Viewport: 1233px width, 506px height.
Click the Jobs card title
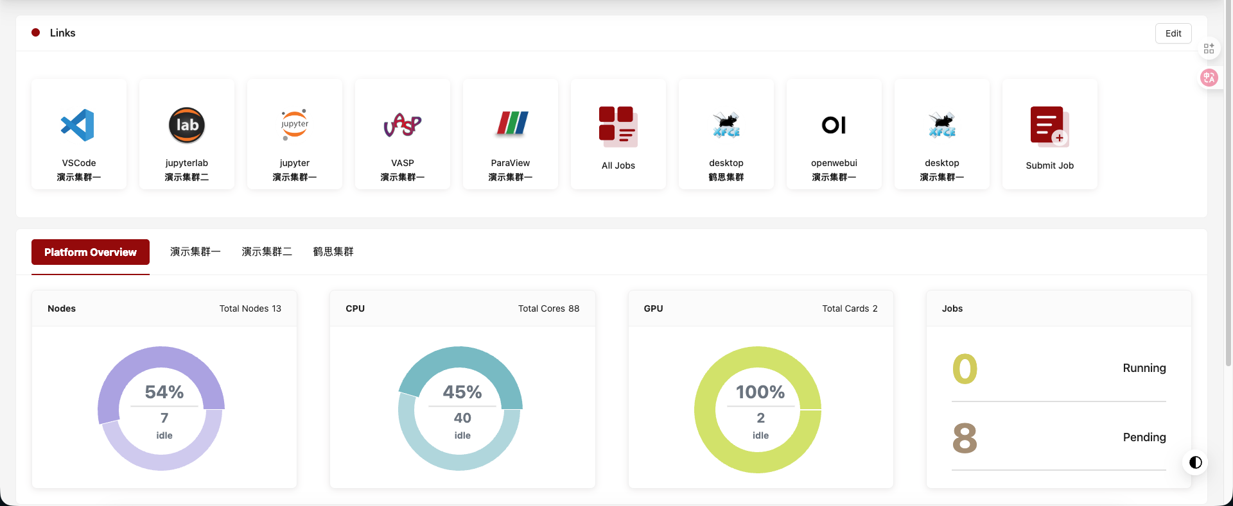point(952,308)
